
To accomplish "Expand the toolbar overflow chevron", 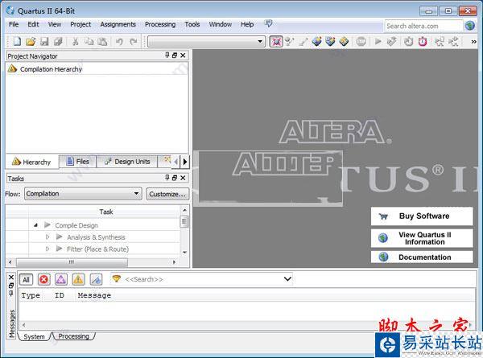I will click(474, 42).
